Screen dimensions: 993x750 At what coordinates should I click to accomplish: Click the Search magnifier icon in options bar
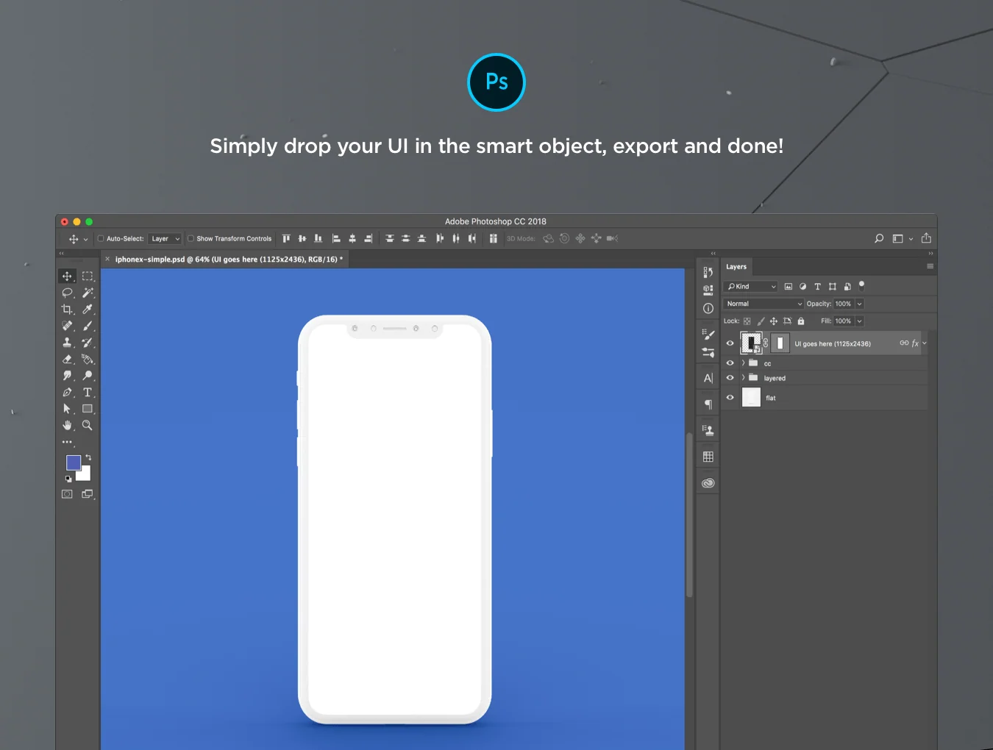coord(879,238)
